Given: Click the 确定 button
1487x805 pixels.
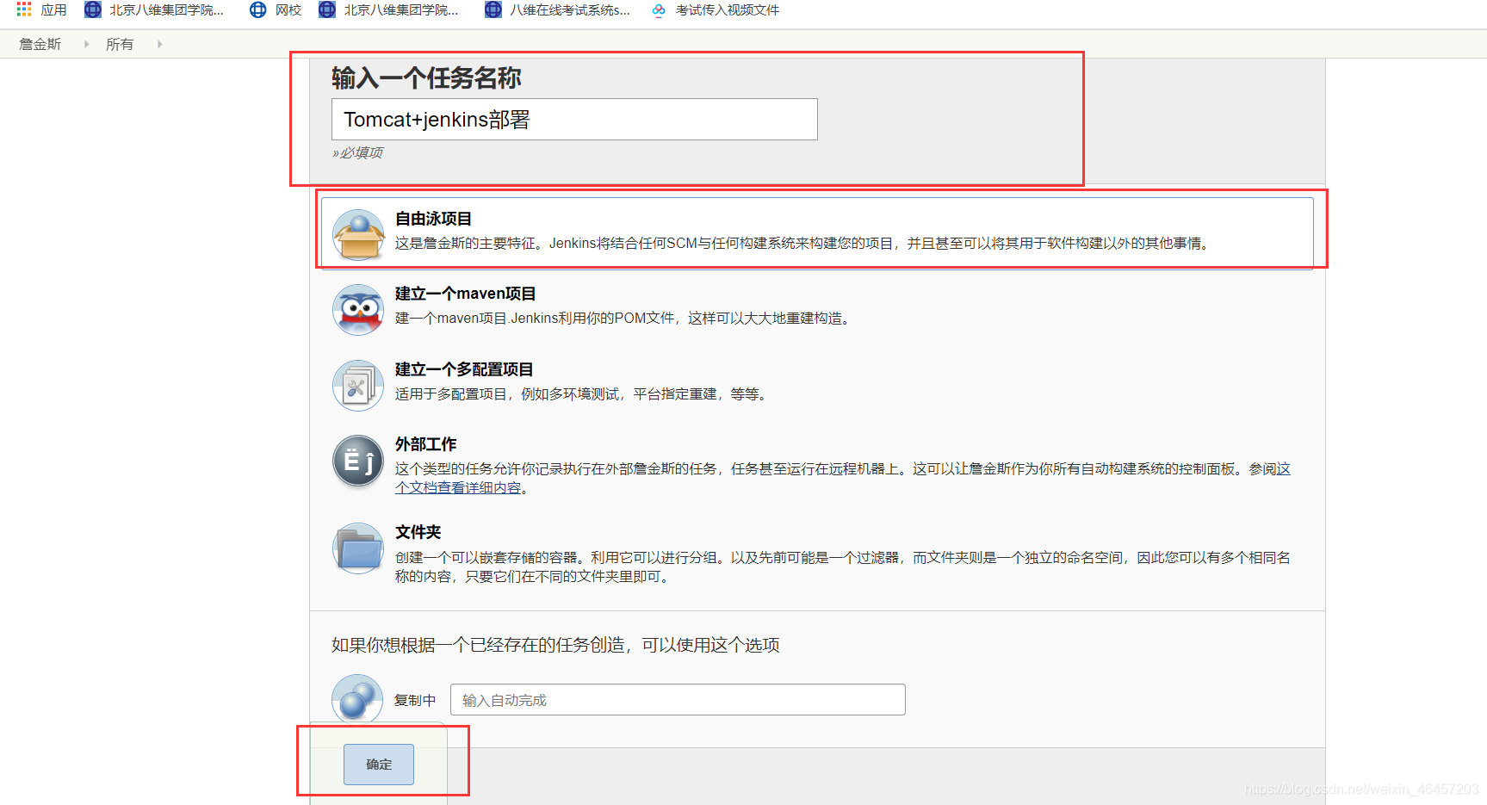Looking at the screenshot, I should tap(379, 764).
